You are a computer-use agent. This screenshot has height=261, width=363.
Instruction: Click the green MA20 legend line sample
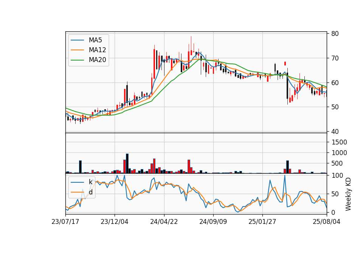pos(77,60)
